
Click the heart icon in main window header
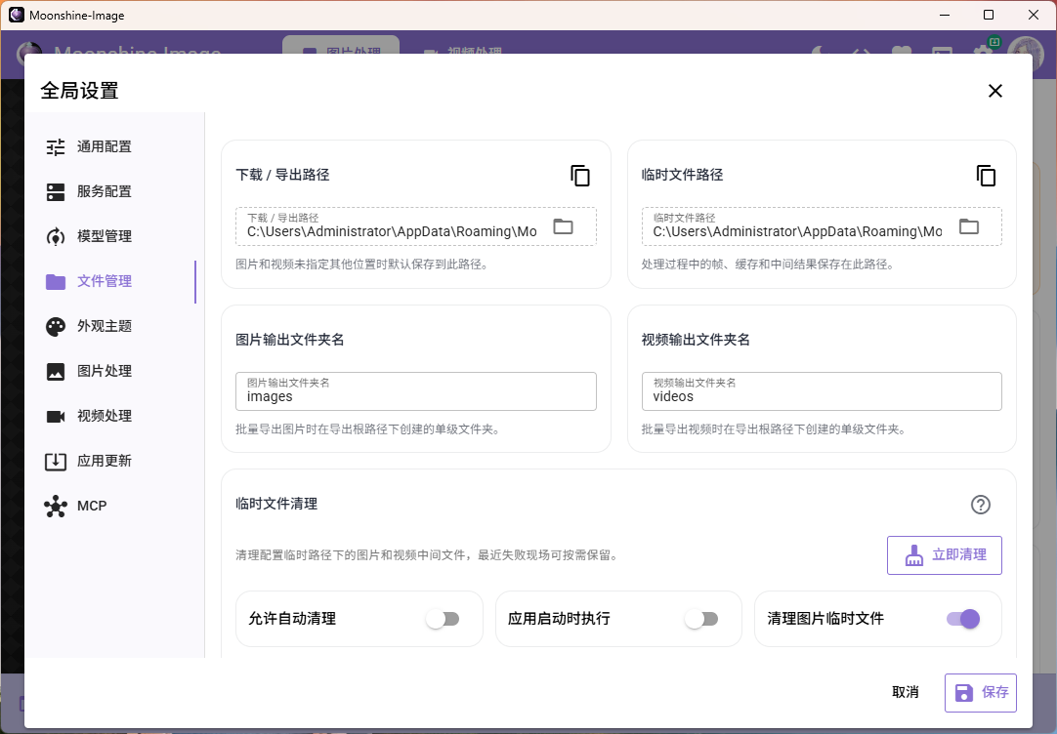[x=902, y=50]
